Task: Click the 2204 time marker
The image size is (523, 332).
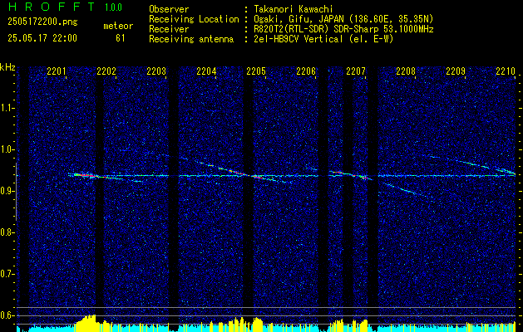Action: coord(206,71)
